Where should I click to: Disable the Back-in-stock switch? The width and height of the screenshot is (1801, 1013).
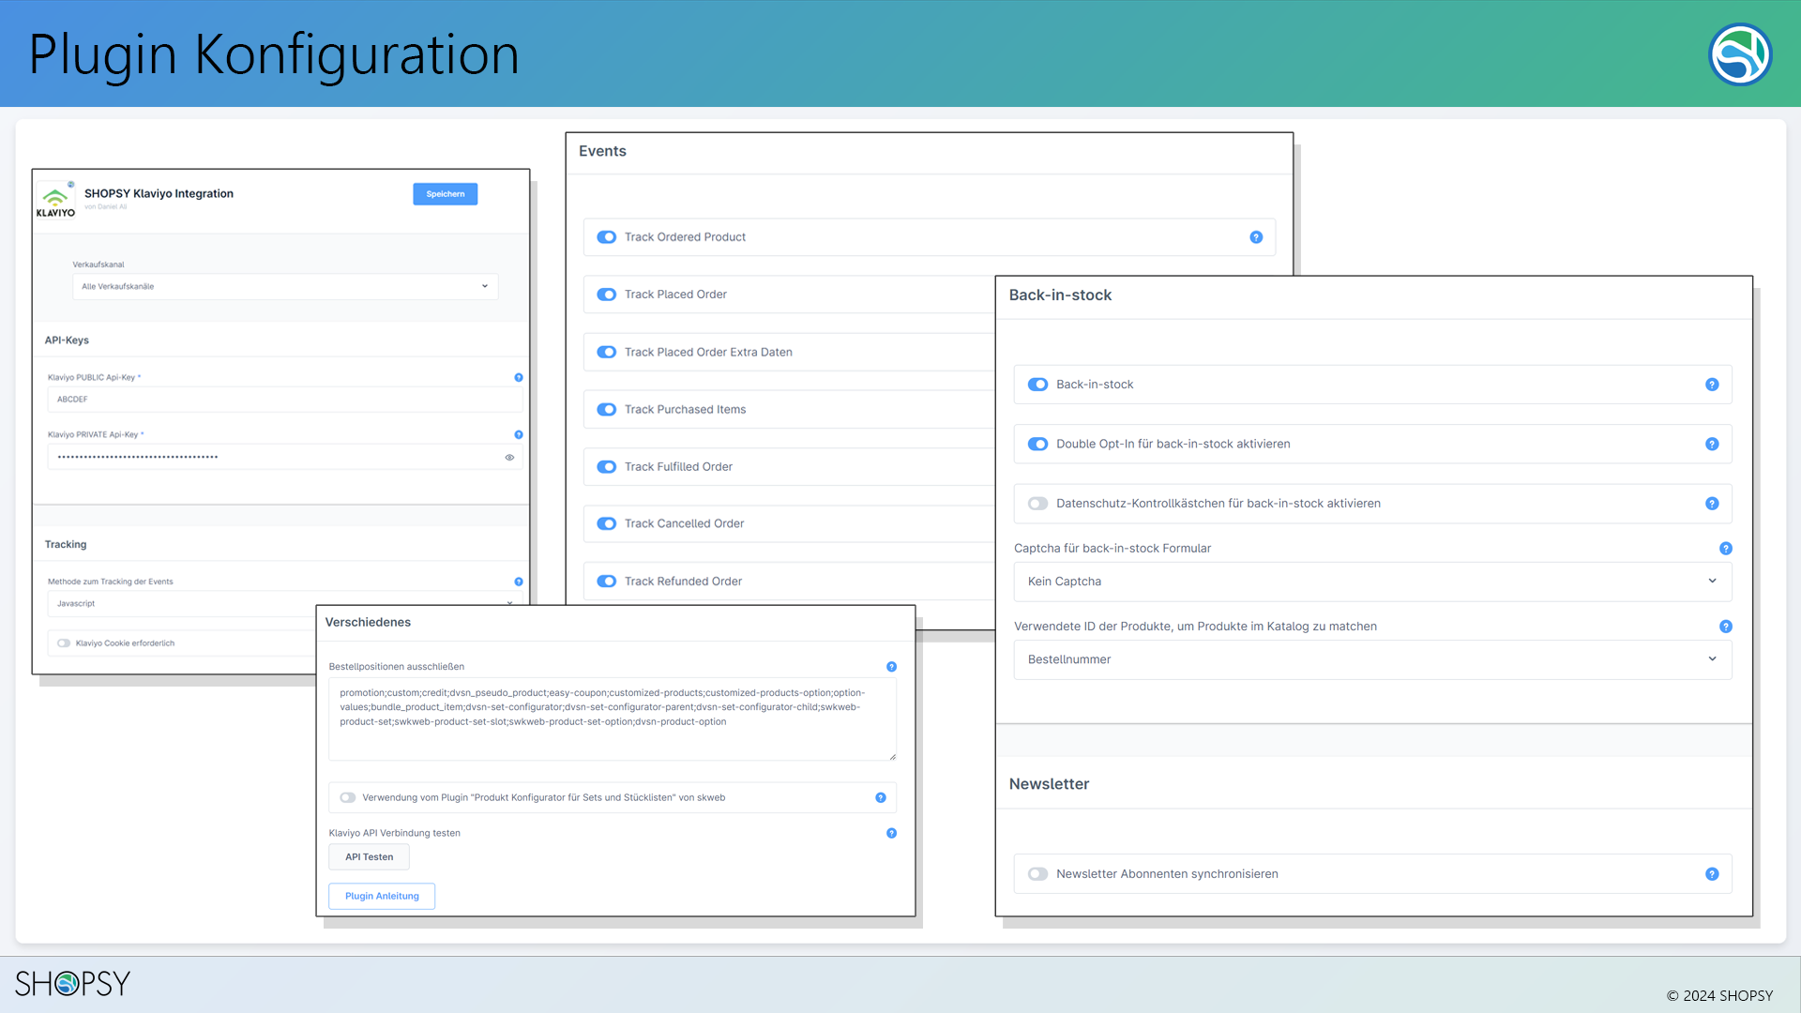[1037, 385]
